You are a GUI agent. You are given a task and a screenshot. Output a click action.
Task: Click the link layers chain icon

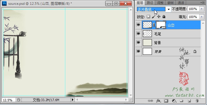pyautogui.click(x=150, y=101)
